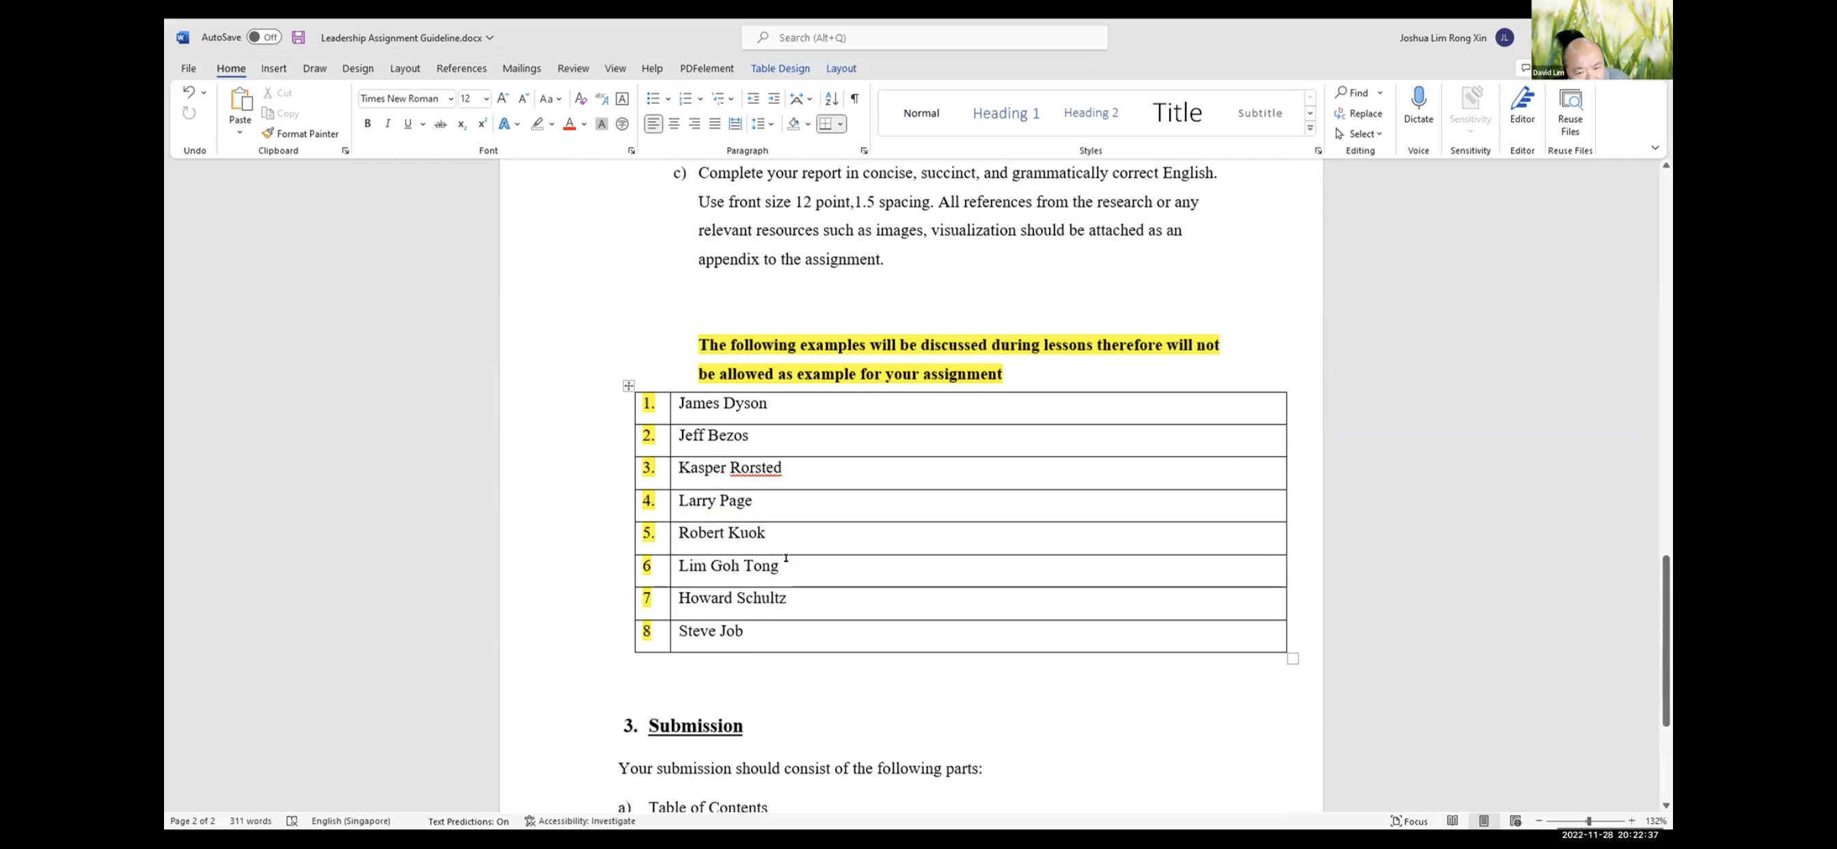Click Clear All Formatting icon
The width and height of the screenshot is (1837, 849).
click(x=580, y=98)
